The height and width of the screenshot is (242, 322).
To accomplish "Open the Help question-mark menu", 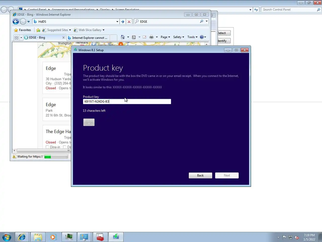I will [203, 37].
